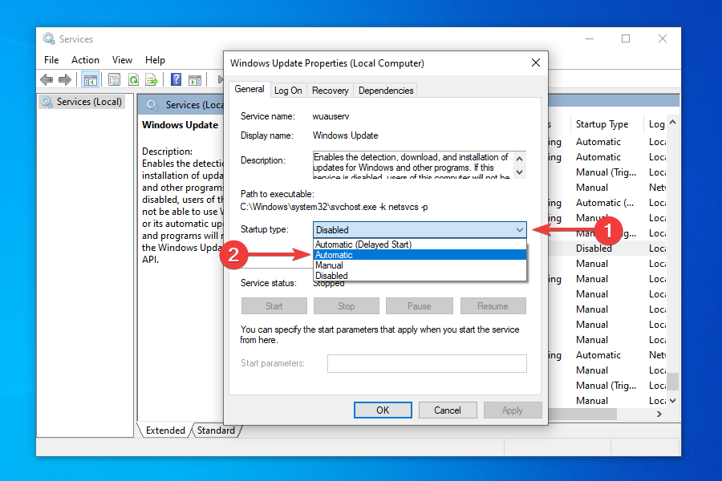722x481 pixels.
Task: Open the View menu
Action: coord(122,59)
